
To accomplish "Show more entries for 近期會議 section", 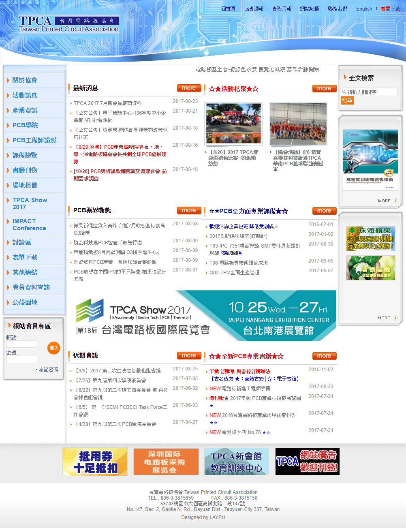I will pyautogui.click(x=189, y=356).
